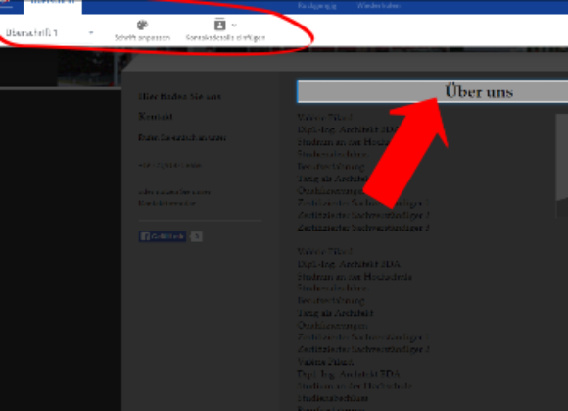Viewport: 568px width, 411px height.
Task: Click Rückgängig in the blue bar
Action: click(316, 6)
